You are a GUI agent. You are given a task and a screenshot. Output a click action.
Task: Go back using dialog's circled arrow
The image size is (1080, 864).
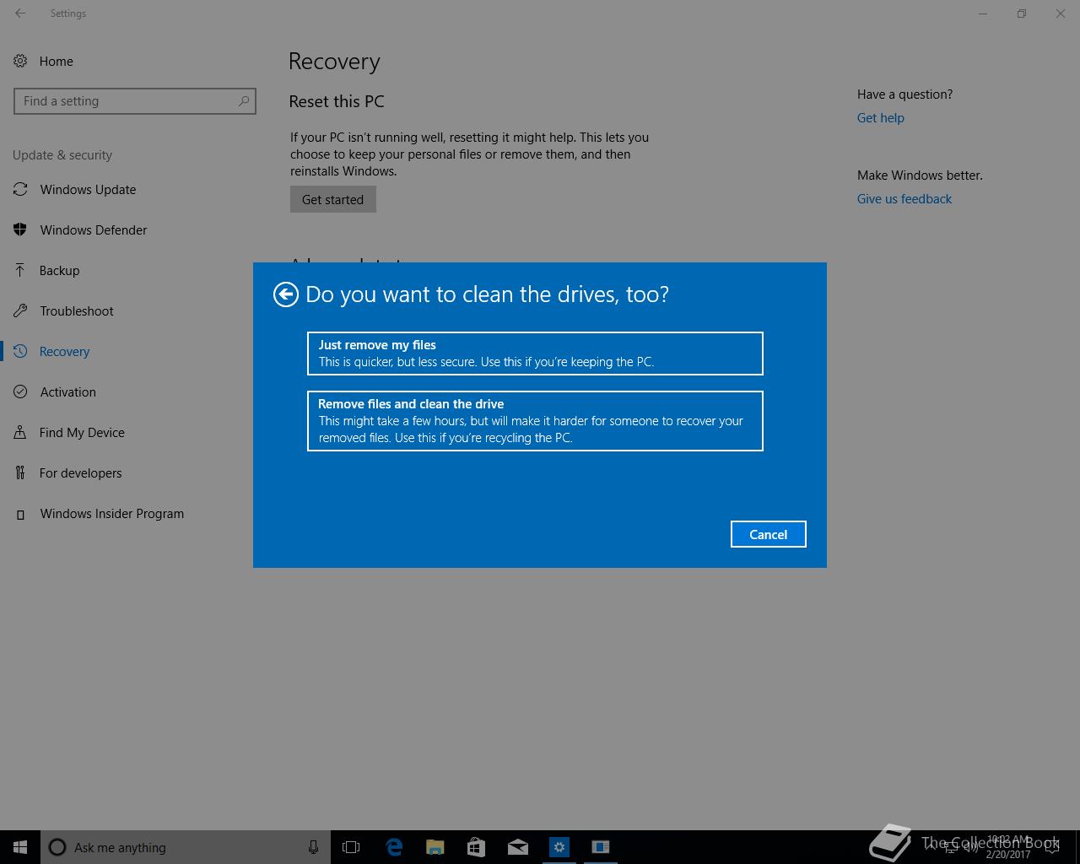click(286, 294)
